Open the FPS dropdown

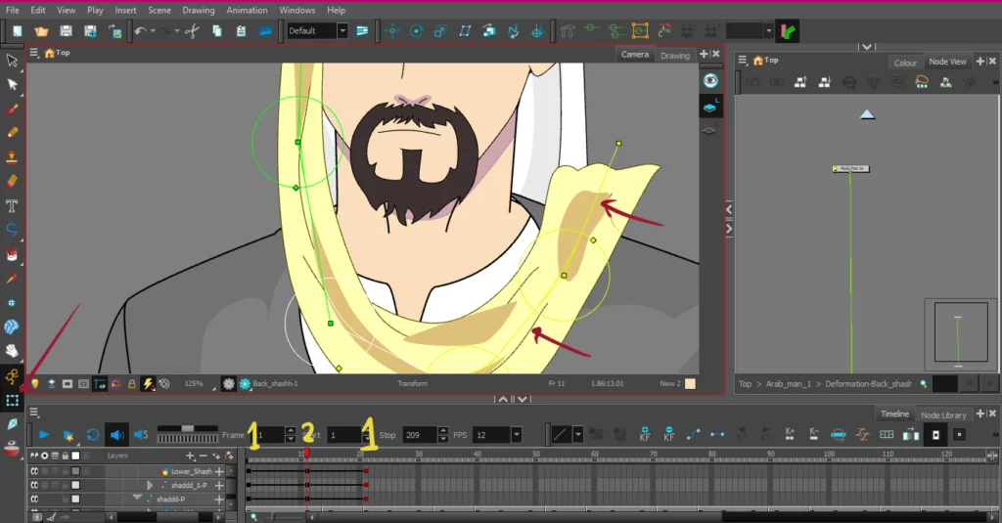tap(516, 435)
